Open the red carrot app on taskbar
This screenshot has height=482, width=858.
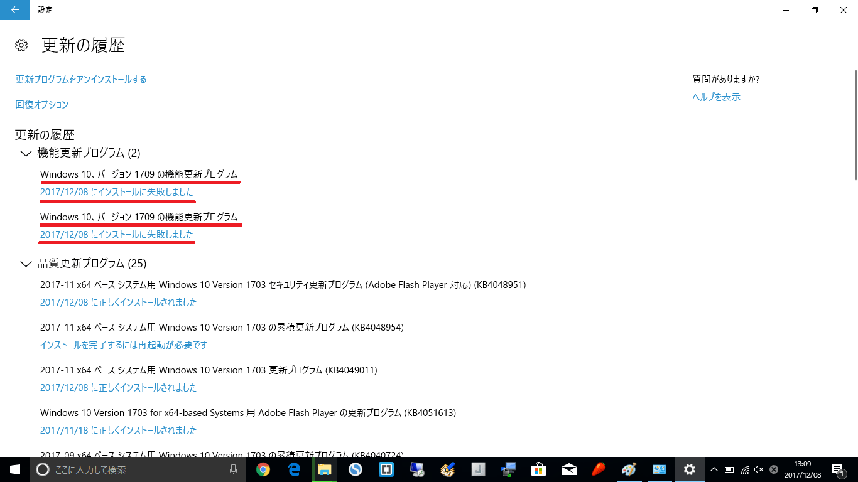click(599, 469)
